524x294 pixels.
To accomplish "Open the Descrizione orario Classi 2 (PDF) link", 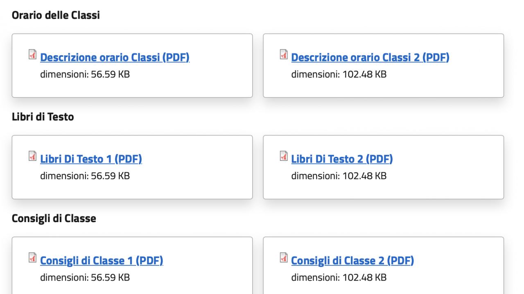I will [x=370, y=58].
